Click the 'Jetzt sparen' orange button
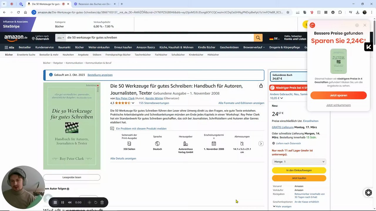Screen dimensions: 376x211 [338, 95]
